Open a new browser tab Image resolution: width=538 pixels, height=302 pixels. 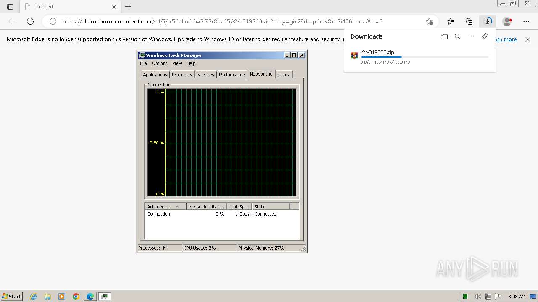coord(128,7)
